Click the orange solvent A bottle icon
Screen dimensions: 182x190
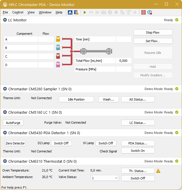tap(58, 39)
